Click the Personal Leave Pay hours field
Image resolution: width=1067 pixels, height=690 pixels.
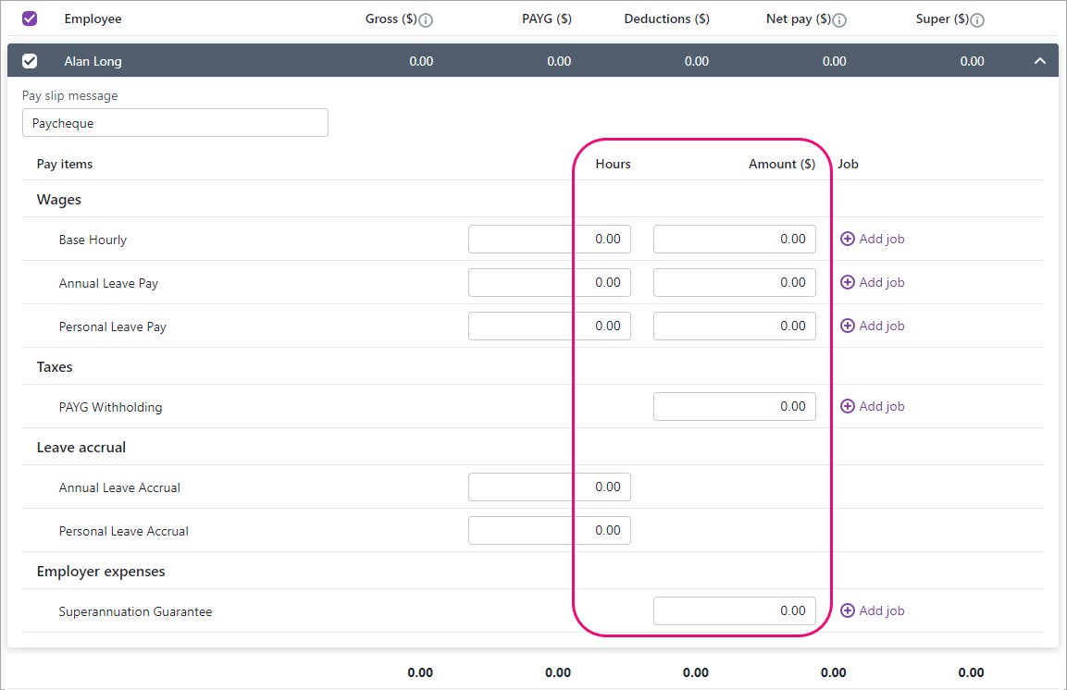(x=549, y=326)
